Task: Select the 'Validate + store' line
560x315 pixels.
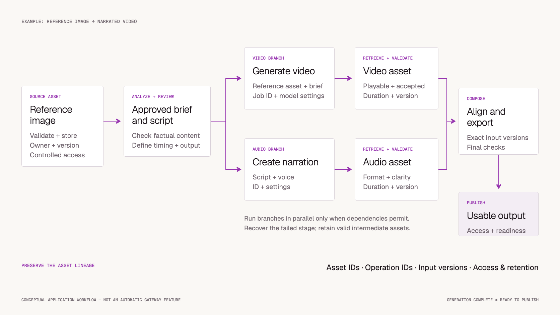Action: click(53, 136)
